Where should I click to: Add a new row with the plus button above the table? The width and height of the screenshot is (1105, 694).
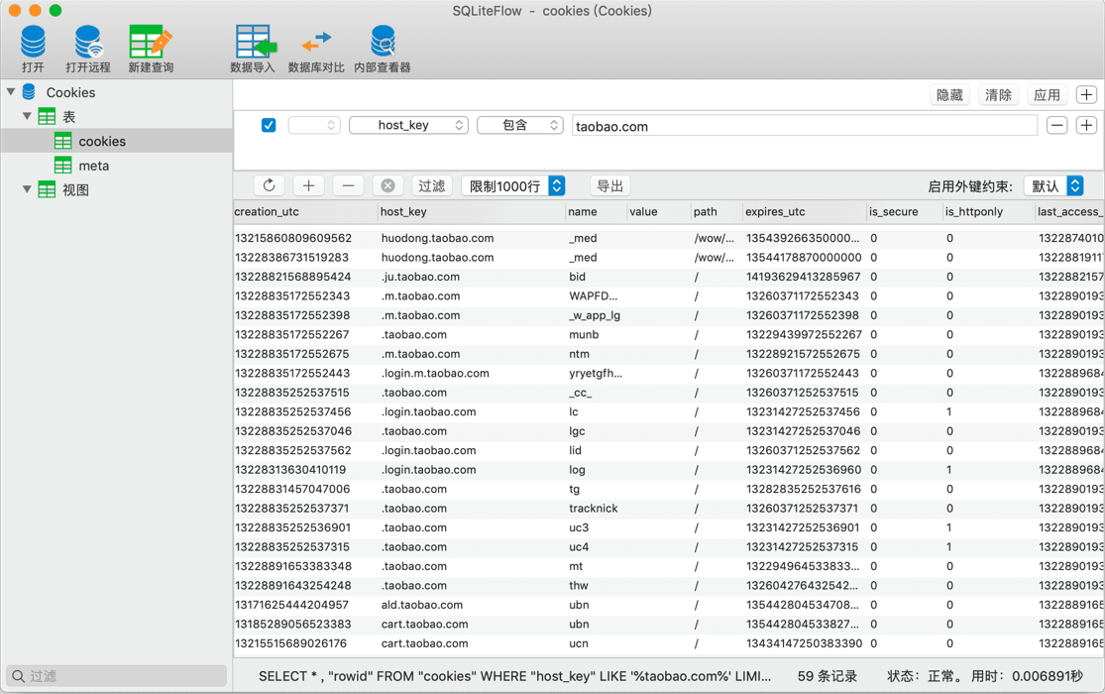coord(308,185)
